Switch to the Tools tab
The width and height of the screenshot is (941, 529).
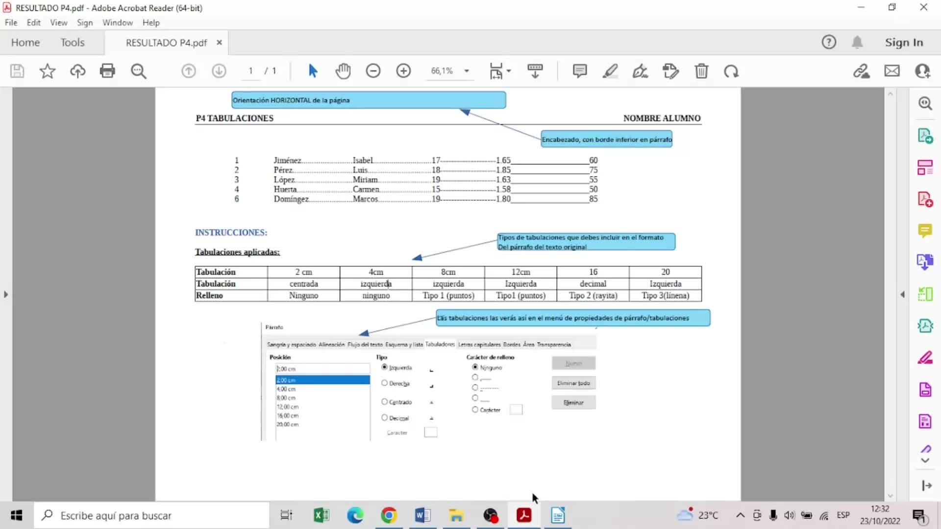point(73,43)
